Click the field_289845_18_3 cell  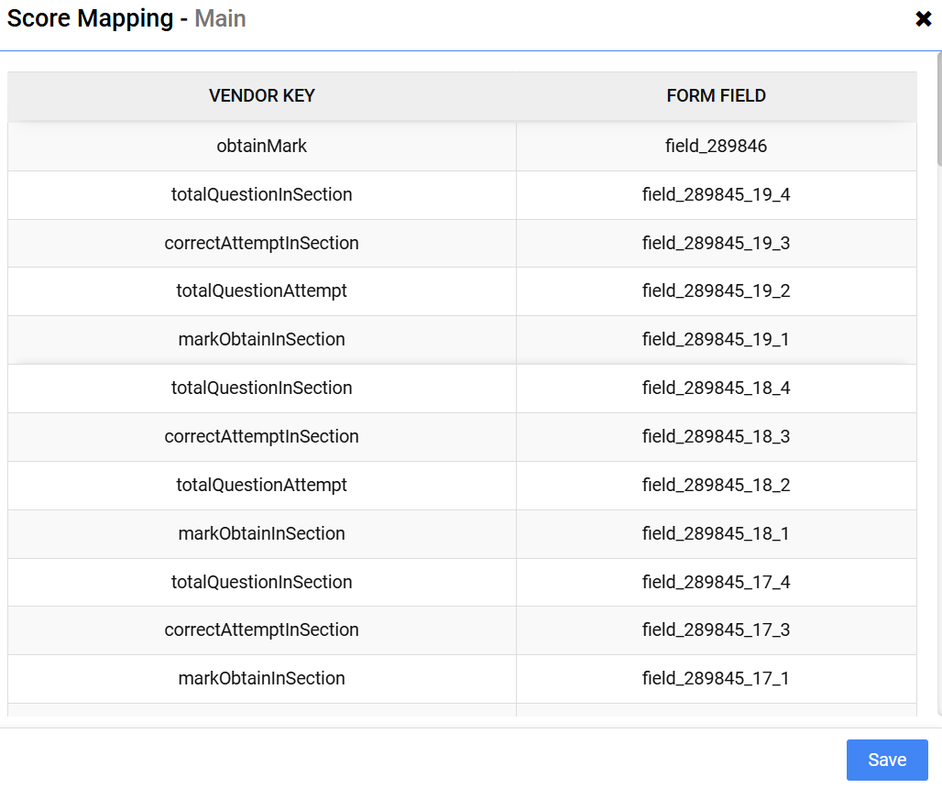pyautogui.click(x=716, y=436)
